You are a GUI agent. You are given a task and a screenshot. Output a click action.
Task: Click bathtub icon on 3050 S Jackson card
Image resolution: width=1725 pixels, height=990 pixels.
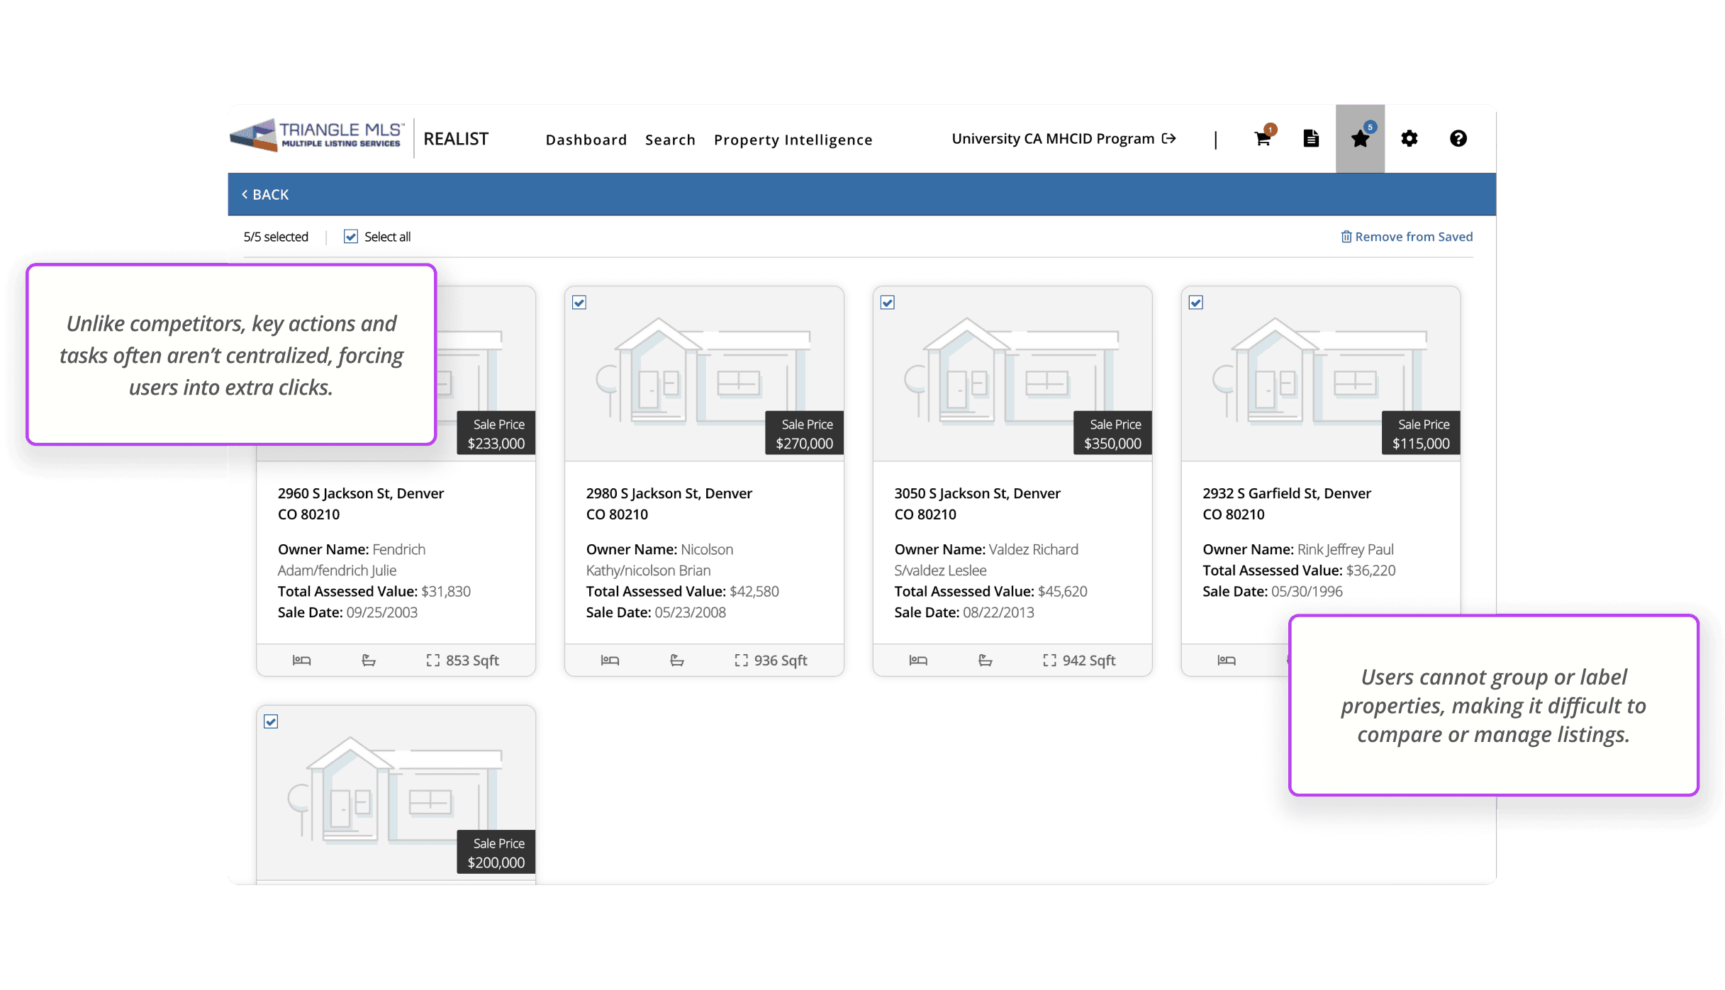pyautogui.click(x=985, y=660)
